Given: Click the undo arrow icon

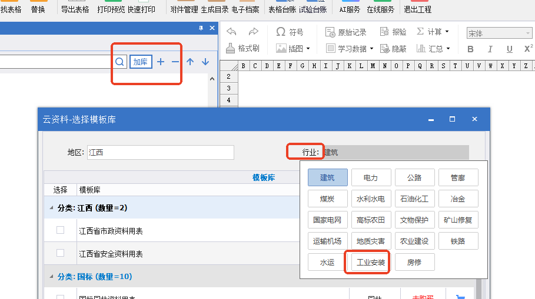Looking at the screenshot, I should pyautogui.click(x=231, y=32).
